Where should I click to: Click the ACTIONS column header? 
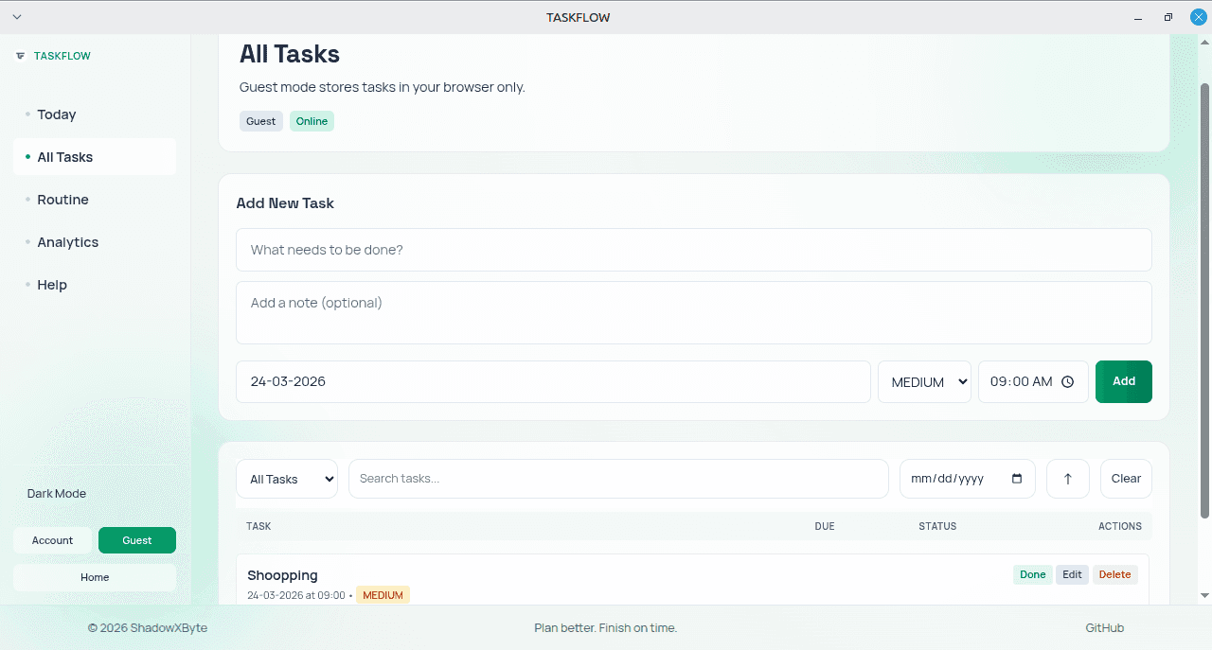tap(1120, 526)
